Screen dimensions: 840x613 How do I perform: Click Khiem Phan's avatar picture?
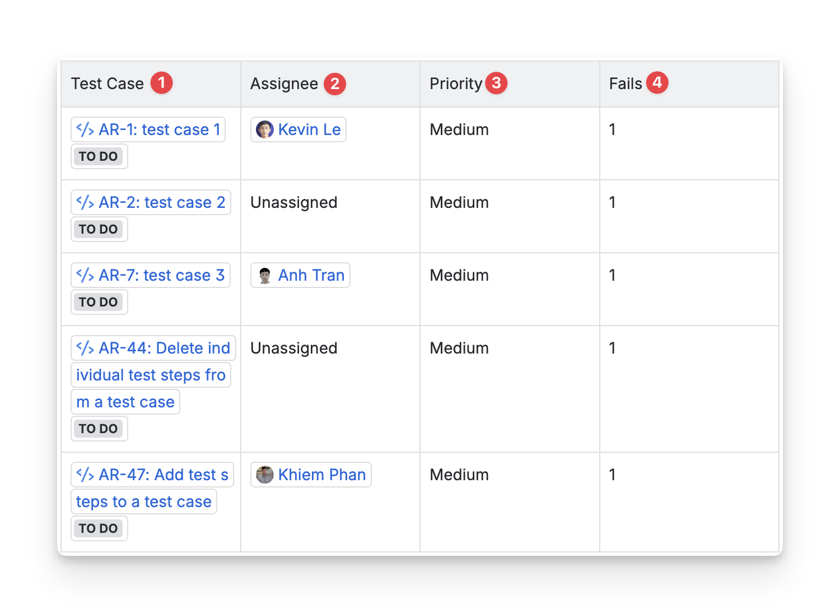coord(264,475)
